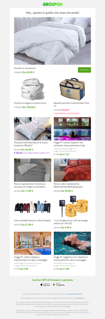
Task: Open Fiuggi spa pool hotel image
Action: coord(72,129)
